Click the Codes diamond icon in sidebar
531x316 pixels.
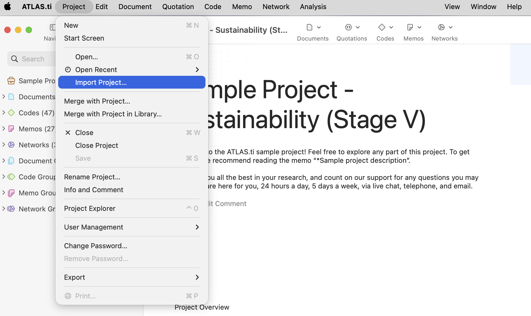[x=11, y=113]
